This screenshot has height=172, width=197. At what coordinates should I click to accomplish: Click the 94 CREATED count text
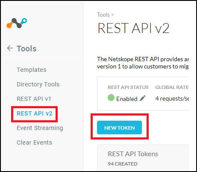[123, 164]
